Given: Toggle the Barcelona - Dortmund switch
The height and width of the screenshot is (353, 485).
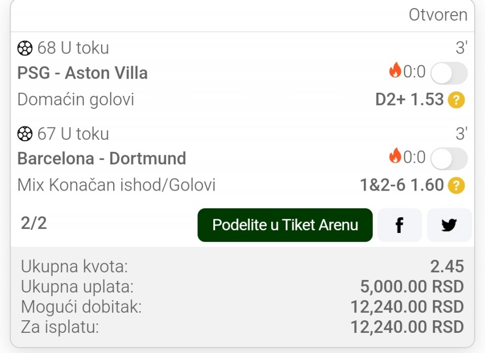Looking at the screenshot, I should pos(449,159).
